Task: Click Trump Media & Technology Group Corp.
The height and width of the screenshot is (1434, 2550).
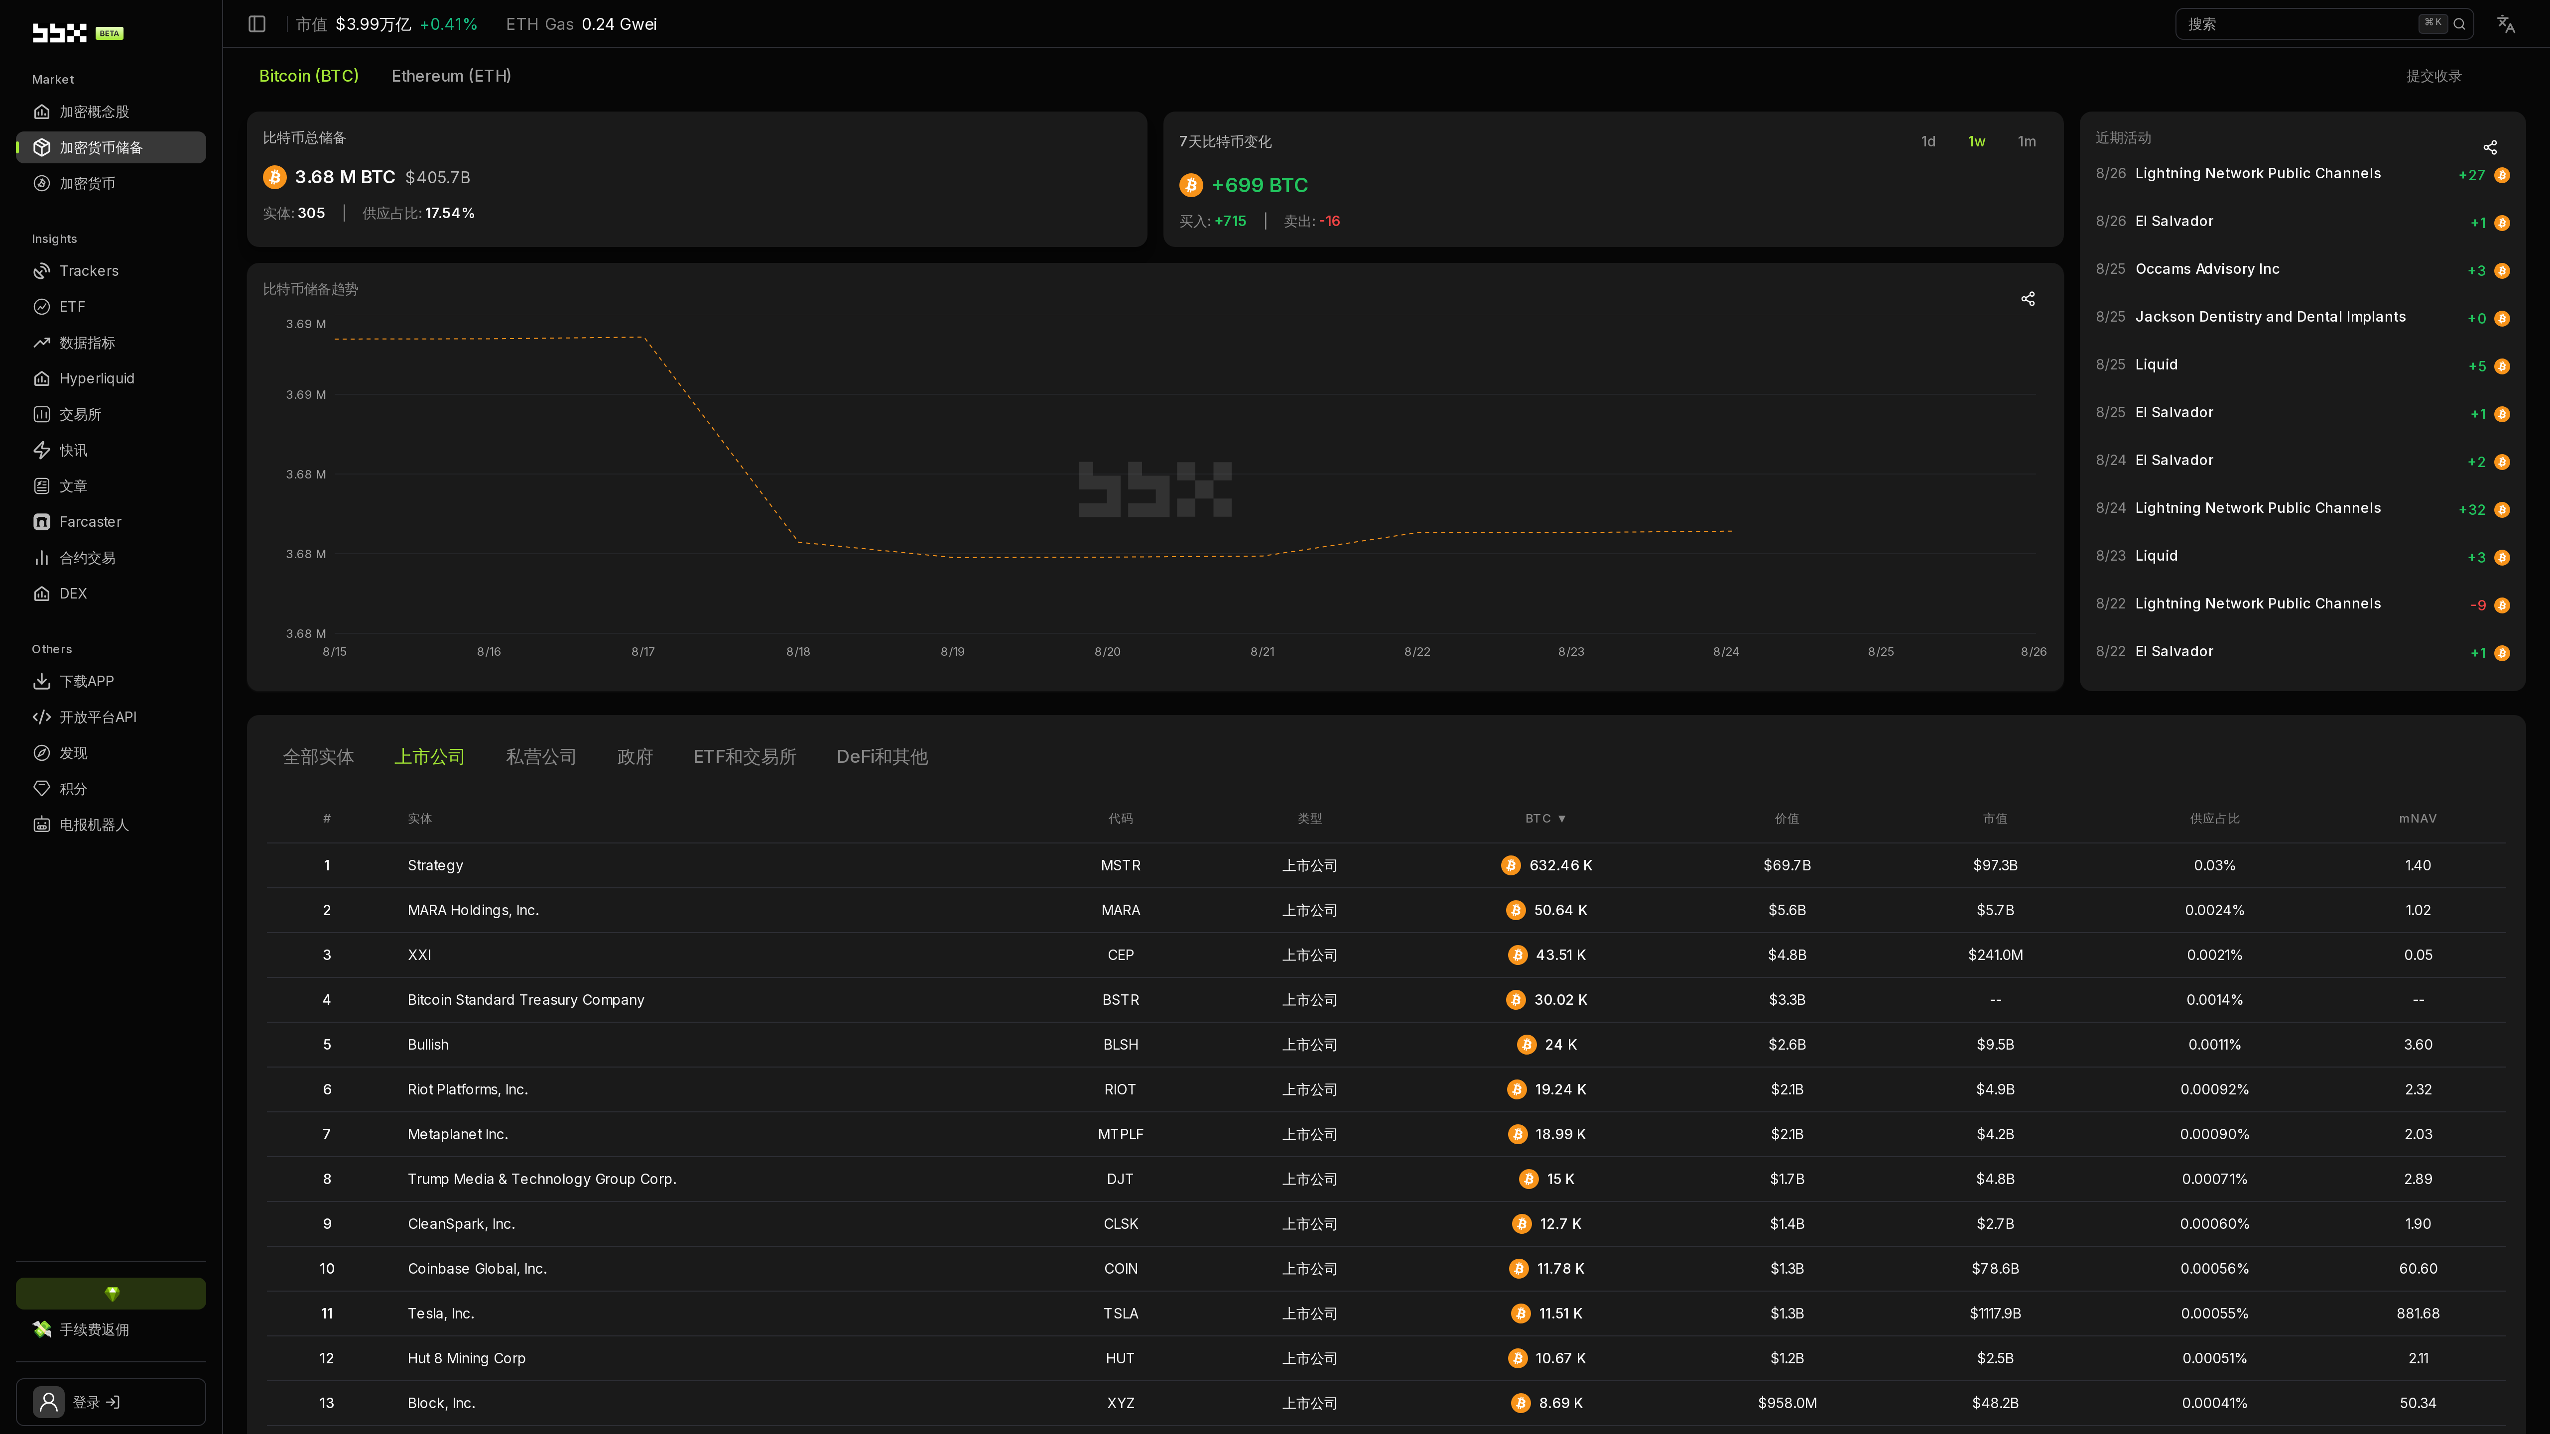Action: [541, 1180]
